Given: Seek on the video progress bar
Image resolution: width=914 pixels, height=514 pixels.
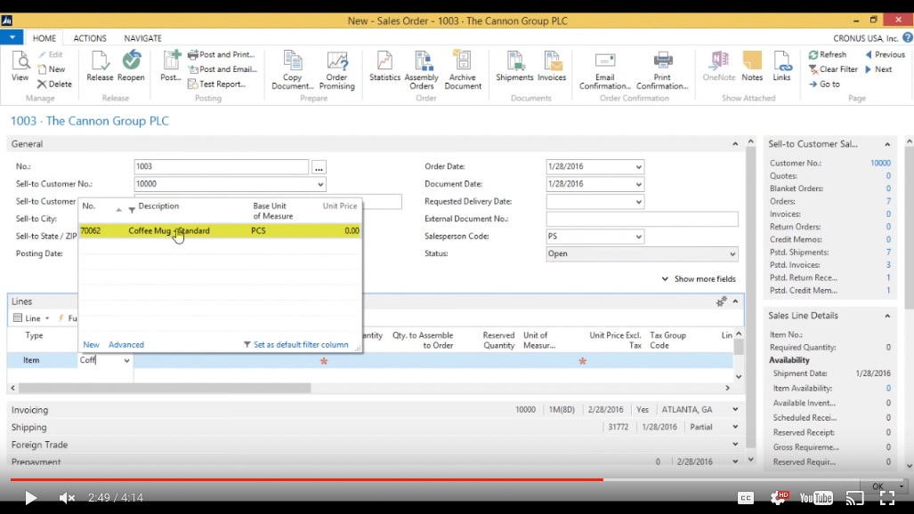Looking at the screenshot, I should click(457, 479).
